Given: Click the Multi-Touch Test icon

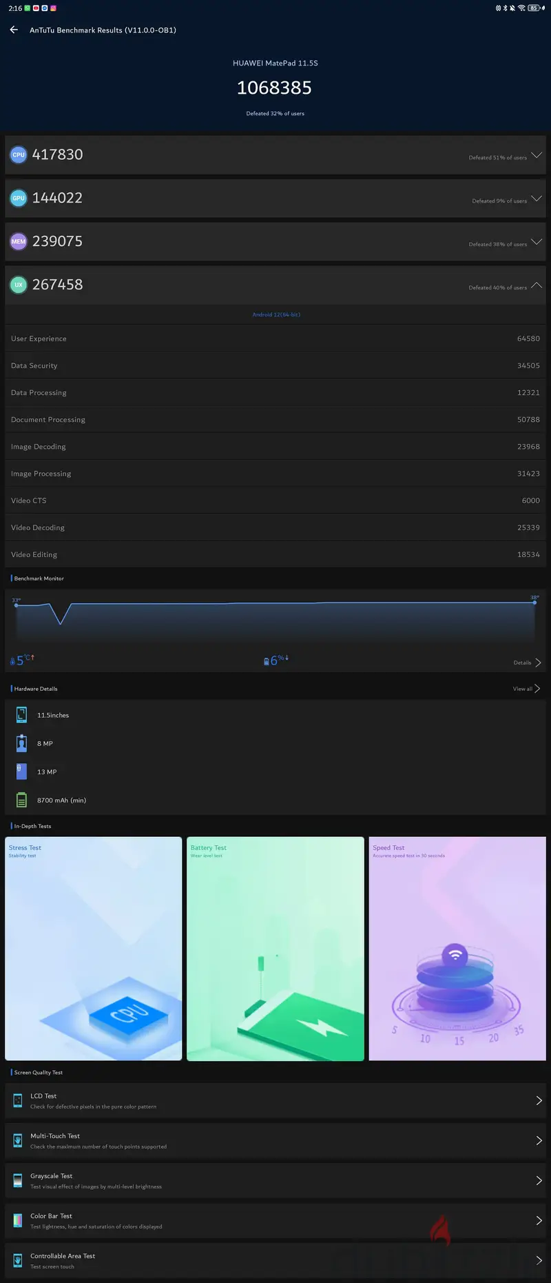Looking at the screenshot, I should tap(18, 1141).
